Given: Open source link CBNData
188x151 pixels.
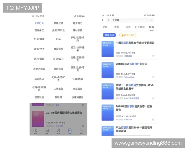Looking at the screenshot, I should point(128,120).
